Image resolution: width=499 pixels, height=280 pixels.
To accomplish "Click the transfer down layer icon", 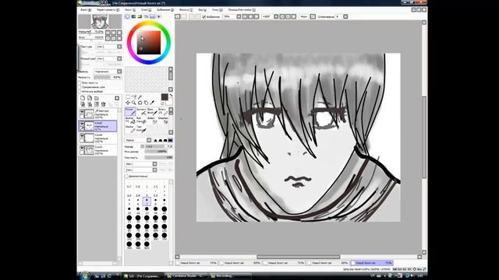I will (83, 104).
